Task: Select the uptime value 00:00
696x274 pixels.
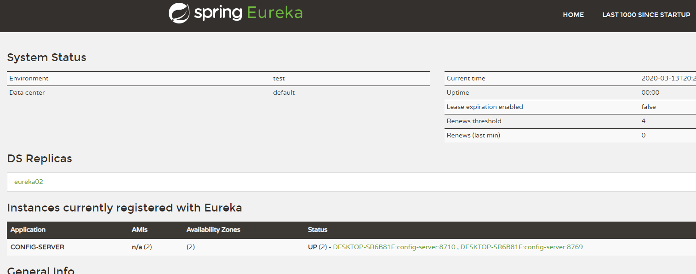Action: click(650, 92)
